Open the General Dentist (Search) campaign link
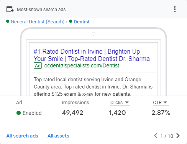The image size is (187, 144). click(x=38, y=22)
